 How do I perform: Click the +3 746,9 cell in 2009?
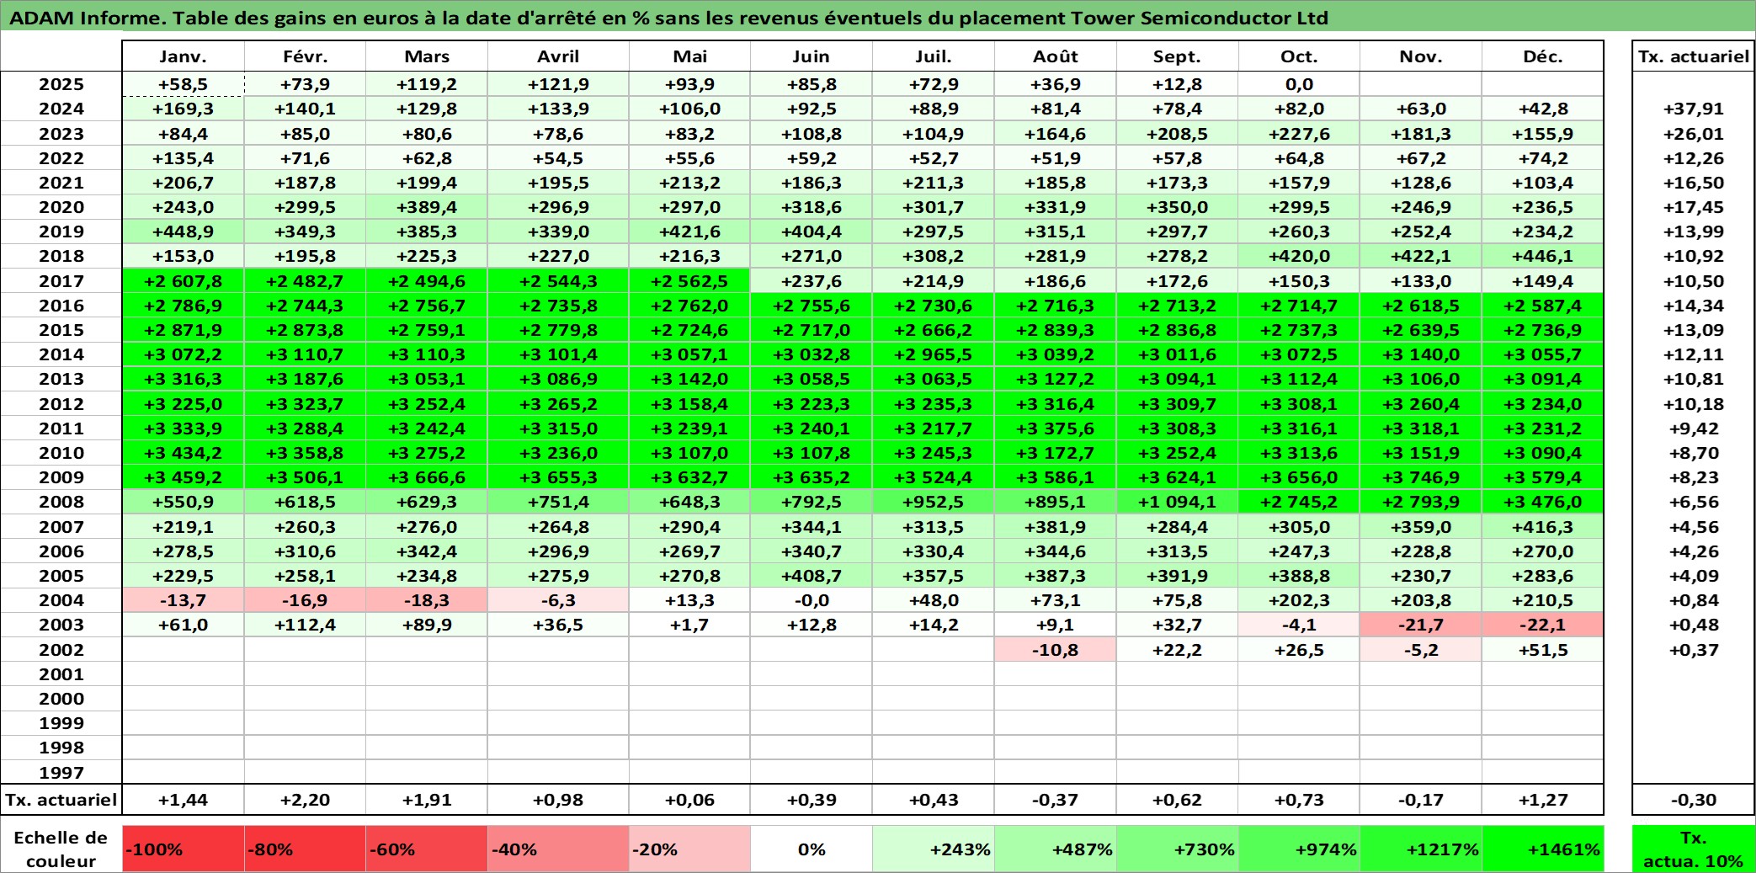(1421, 477)
